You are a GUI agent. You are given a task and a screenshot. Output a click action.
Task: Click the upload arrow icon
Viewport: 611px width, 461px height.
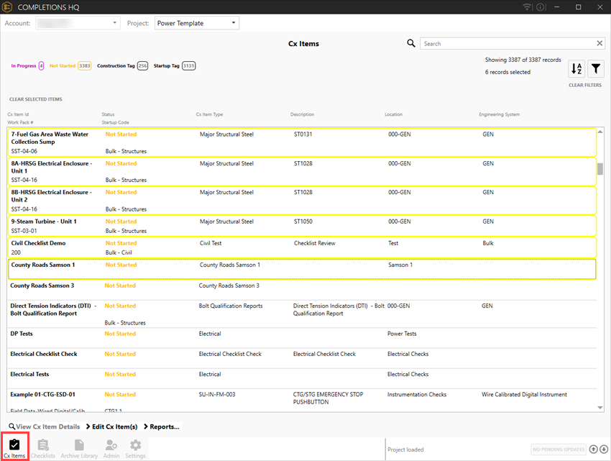[593, 449]
